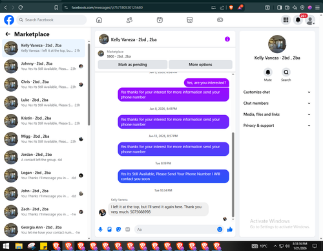This screenshot has height=251, width=323.
Task: Open the purple conversation information icon
Action: tap(227, 39)
